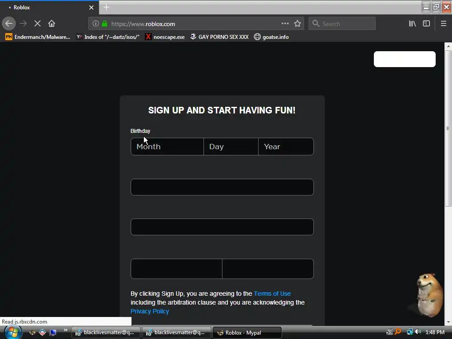Bookmark this page with the star icon
Viewport: 452px width, 339px height.
coord(298,24)
